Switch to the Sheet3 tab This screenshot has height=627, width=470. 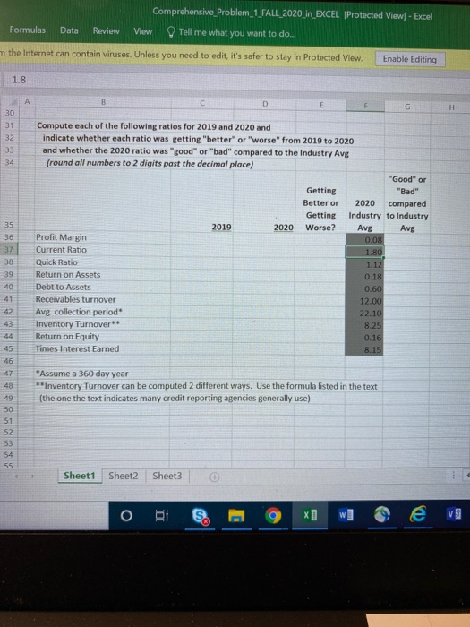[x=167, y=476]
